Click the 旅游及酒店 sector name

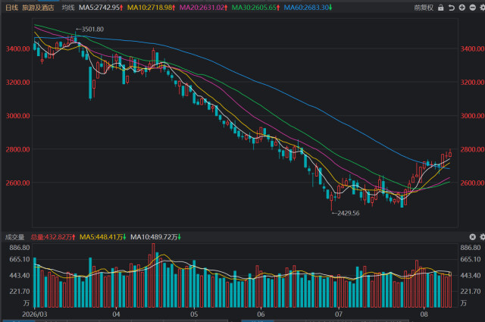click(38, 8)
